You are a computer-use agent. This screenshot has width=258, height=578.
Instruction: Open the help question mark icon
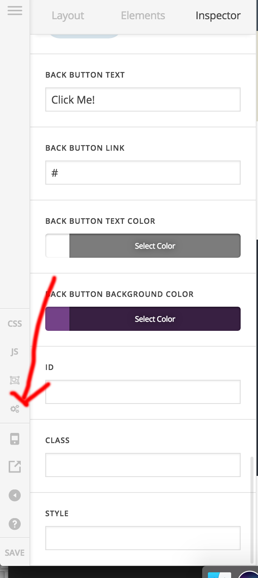14,524
